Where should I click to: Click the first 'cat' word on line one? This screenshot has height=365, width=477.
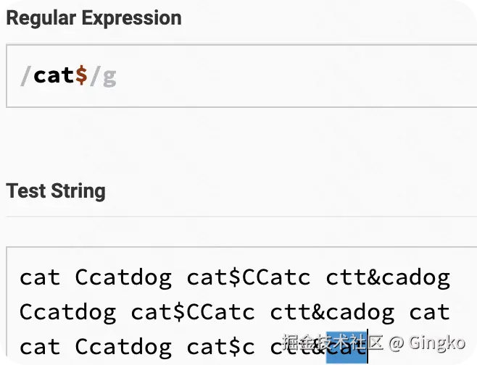coord(40,277)
